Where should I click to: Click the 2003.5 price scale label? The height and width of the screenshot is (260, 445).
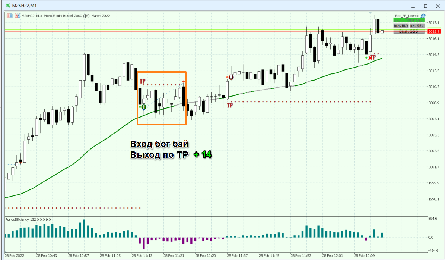tap(434, 151)
